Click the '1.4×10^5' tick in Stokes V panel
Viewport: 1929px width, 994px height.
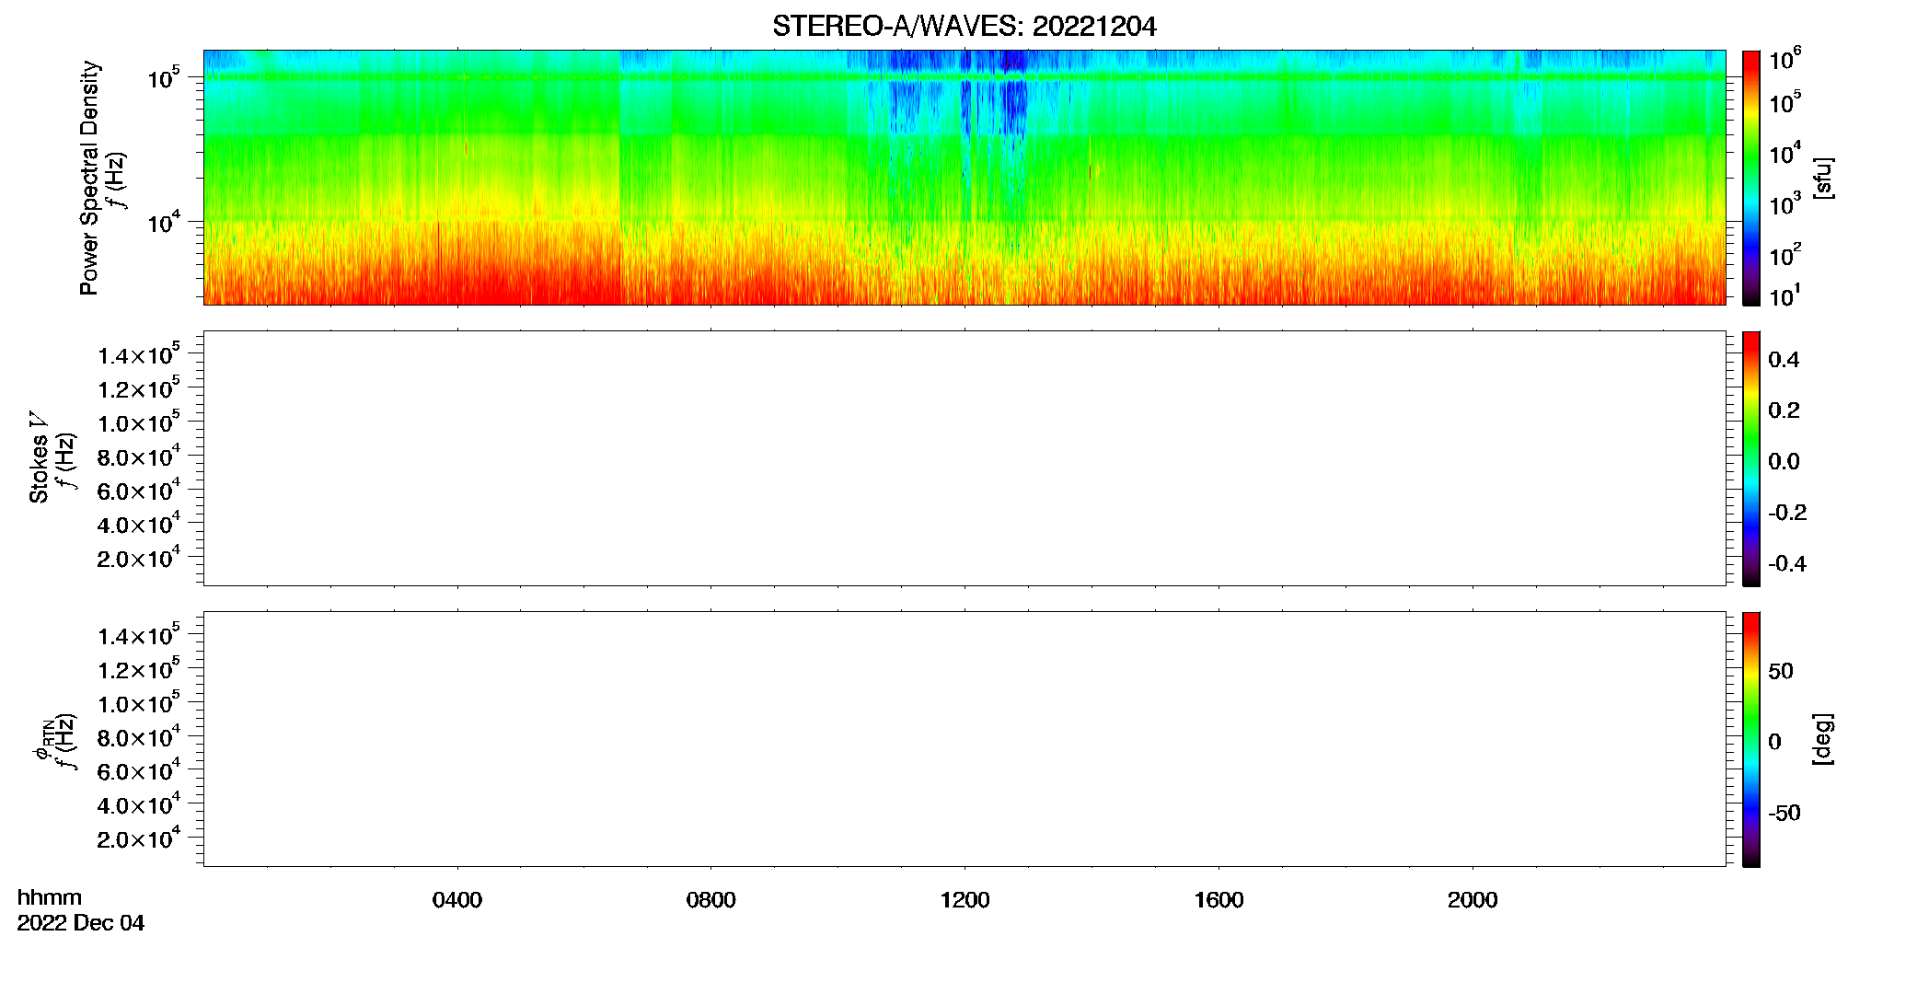[139, 354]
